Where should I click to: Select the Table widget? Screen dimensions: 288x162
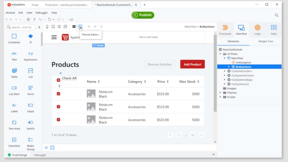(x=14, y=73)
